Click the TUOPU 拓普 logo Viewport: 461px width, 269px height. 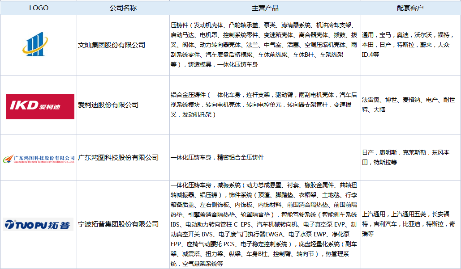[38, 225]
